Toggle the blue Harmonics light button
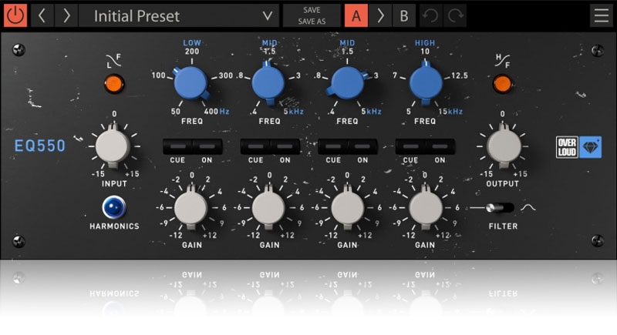Viewport: 617px width, 335px height. [x=113, y=206]
